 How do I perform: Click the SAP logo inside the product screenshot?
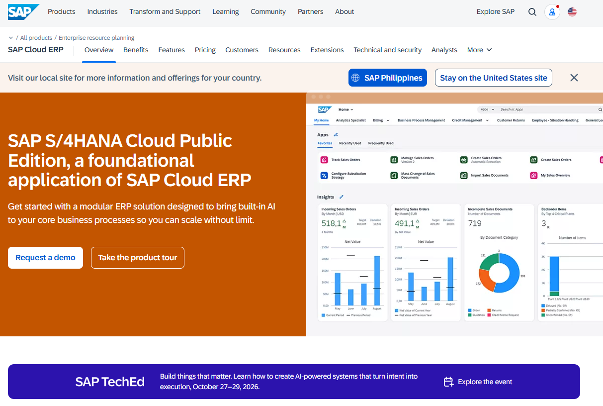325,109
